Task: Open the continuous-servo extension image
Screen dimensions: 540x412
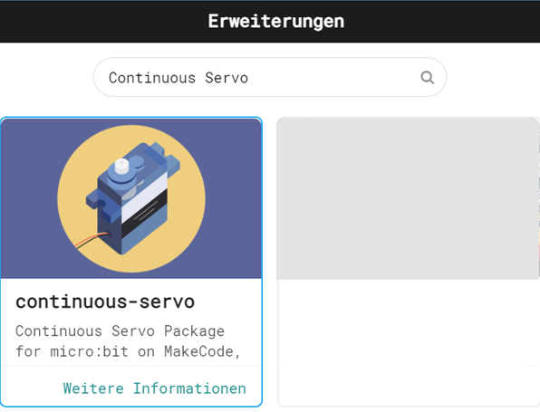Action: [131, 198]
